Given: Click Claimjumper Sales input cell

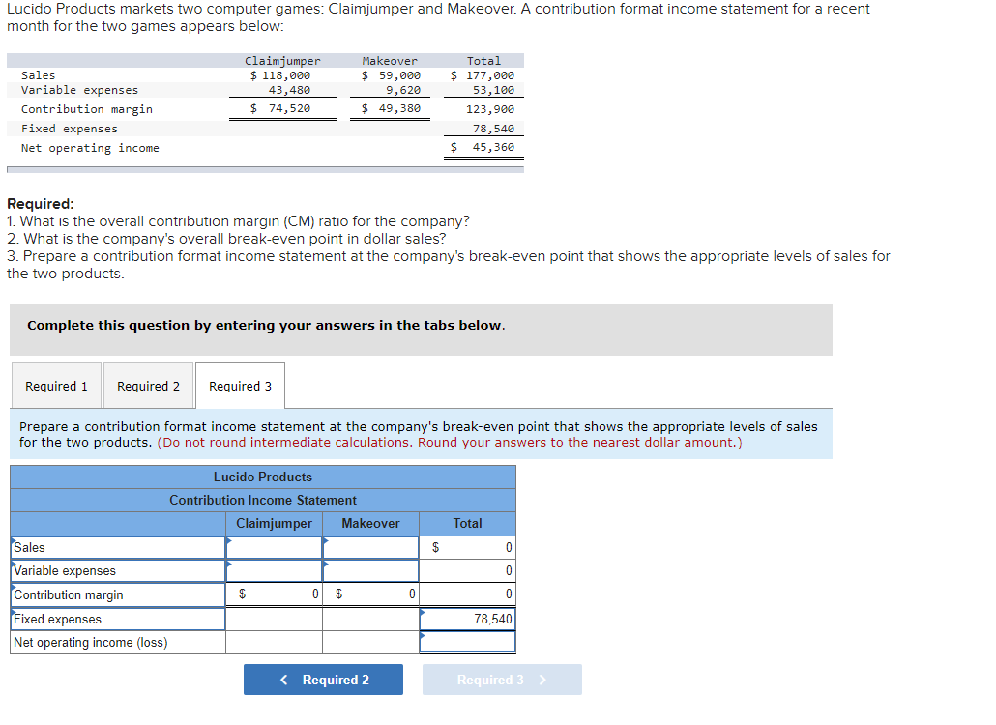Looking at the screenshot, I should pyautogui.click(x=275, y=547).
